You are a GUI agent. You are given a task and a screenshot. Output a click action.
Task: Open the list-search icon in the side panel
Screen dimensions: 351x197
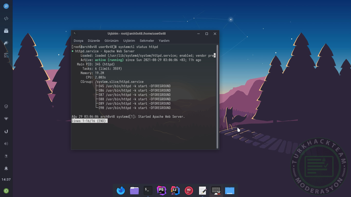[x=6, y=55]
